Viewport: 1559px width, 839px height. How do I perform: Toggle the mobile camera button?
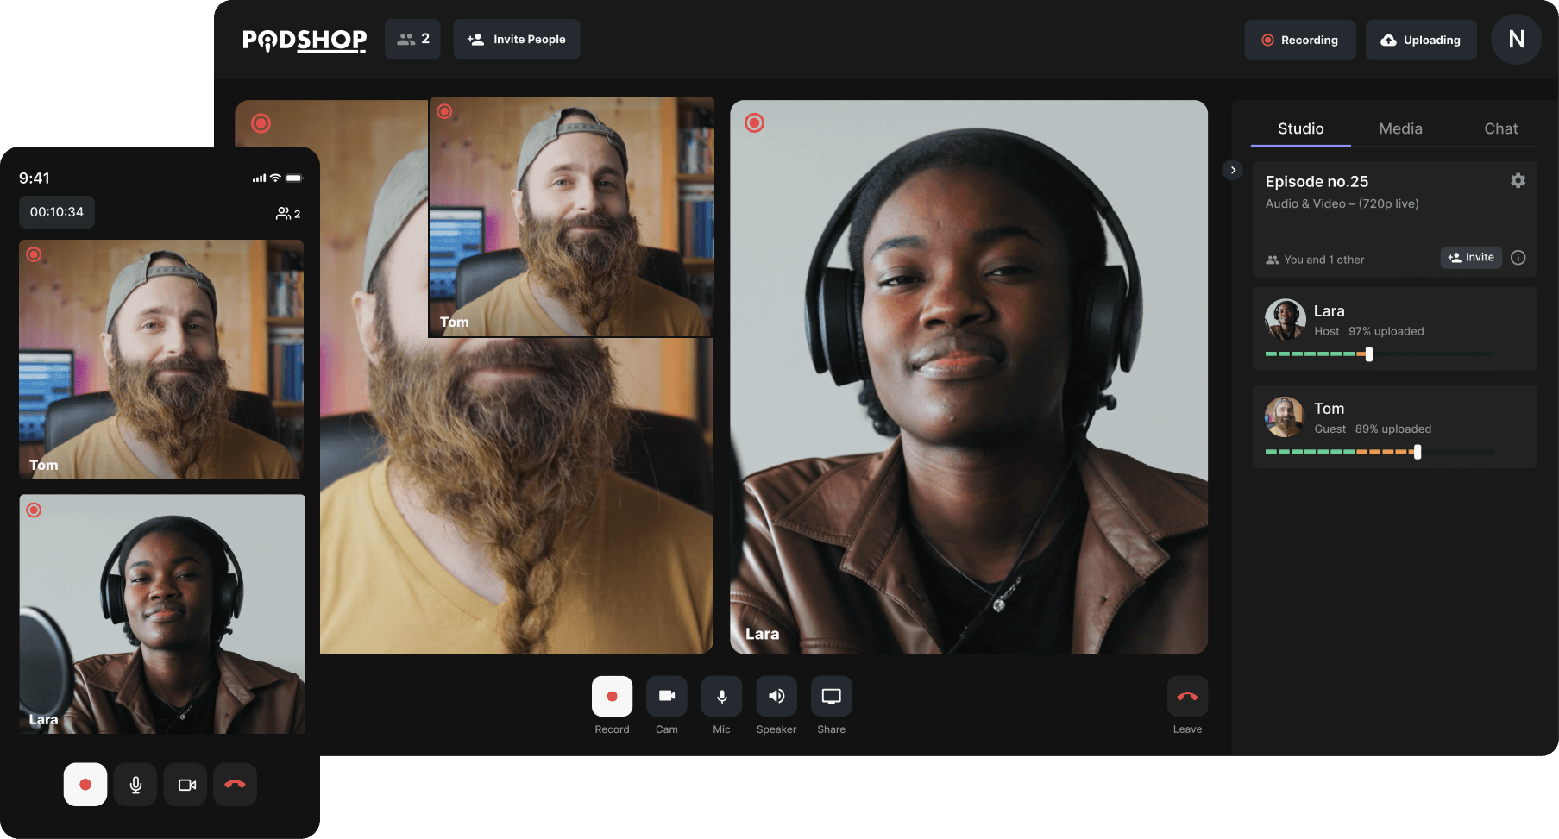186,785
